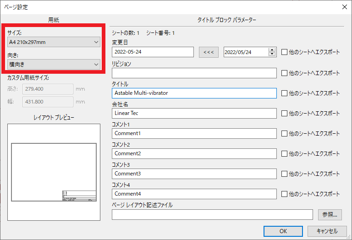
Task: Click the <<< date transfer button
Action: [x=208, y=52]
